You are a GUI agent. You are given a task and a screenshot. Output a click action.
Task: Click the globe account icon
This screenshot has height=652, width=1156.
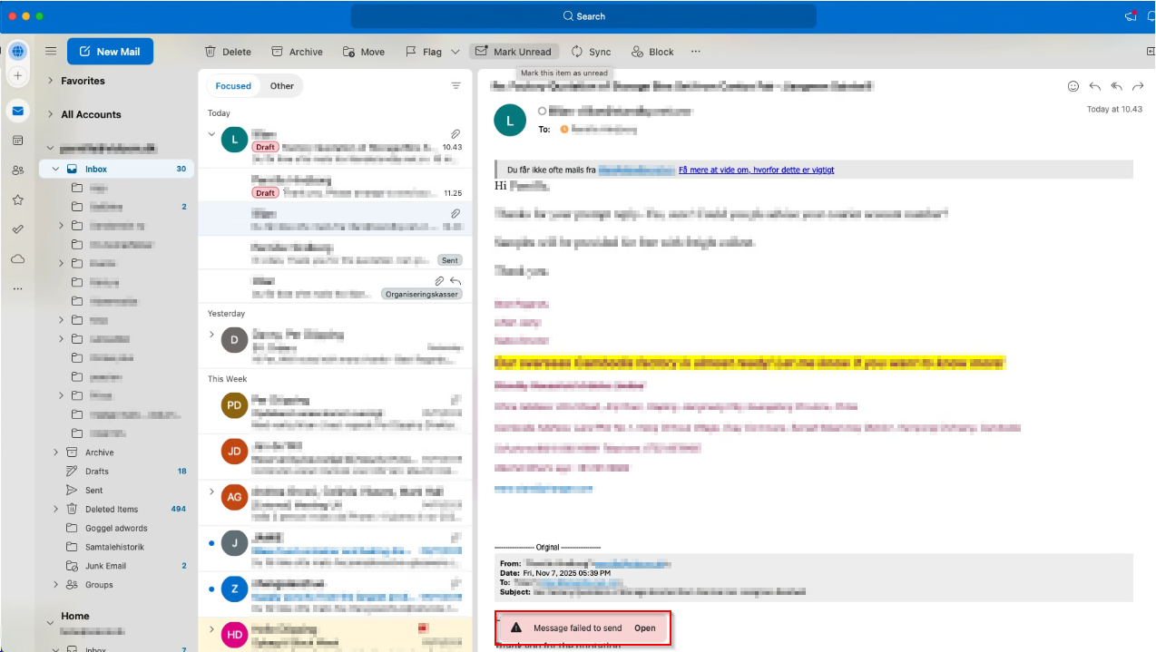pyautogui.click(x=17, y=51)
